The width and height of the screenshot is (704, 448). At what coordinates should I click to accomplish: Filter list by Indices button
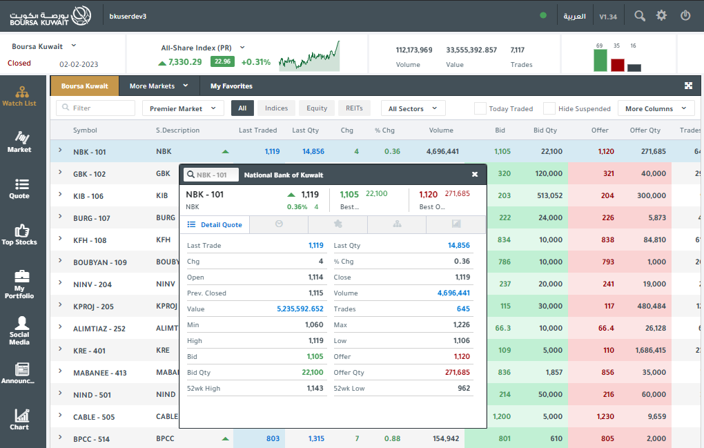pos(276,108)
